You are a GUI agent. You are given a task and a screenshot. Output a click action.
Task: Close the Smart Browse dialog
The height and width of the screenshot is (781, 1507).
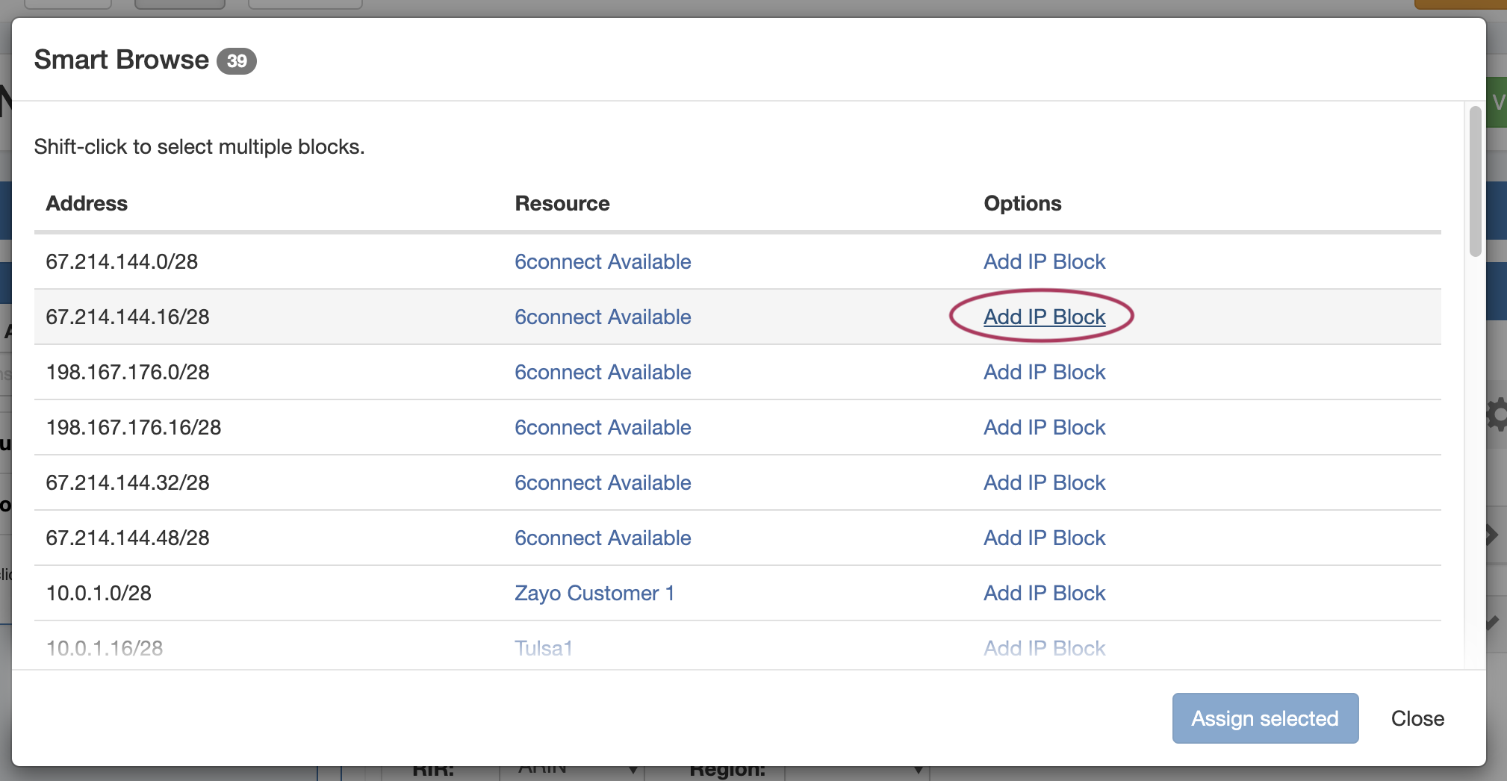coord(1417,718)
